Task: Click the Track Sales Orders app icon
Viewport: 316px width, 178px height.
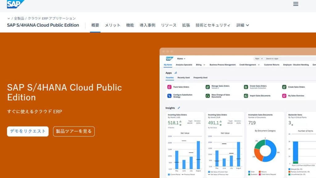Action: pos(169,87)
